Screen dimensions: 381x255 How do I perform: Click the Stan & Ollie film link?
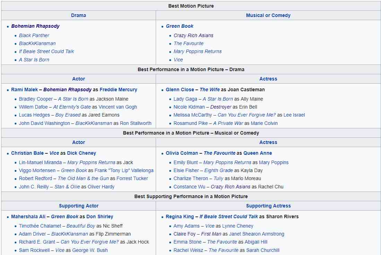[67, 187]
